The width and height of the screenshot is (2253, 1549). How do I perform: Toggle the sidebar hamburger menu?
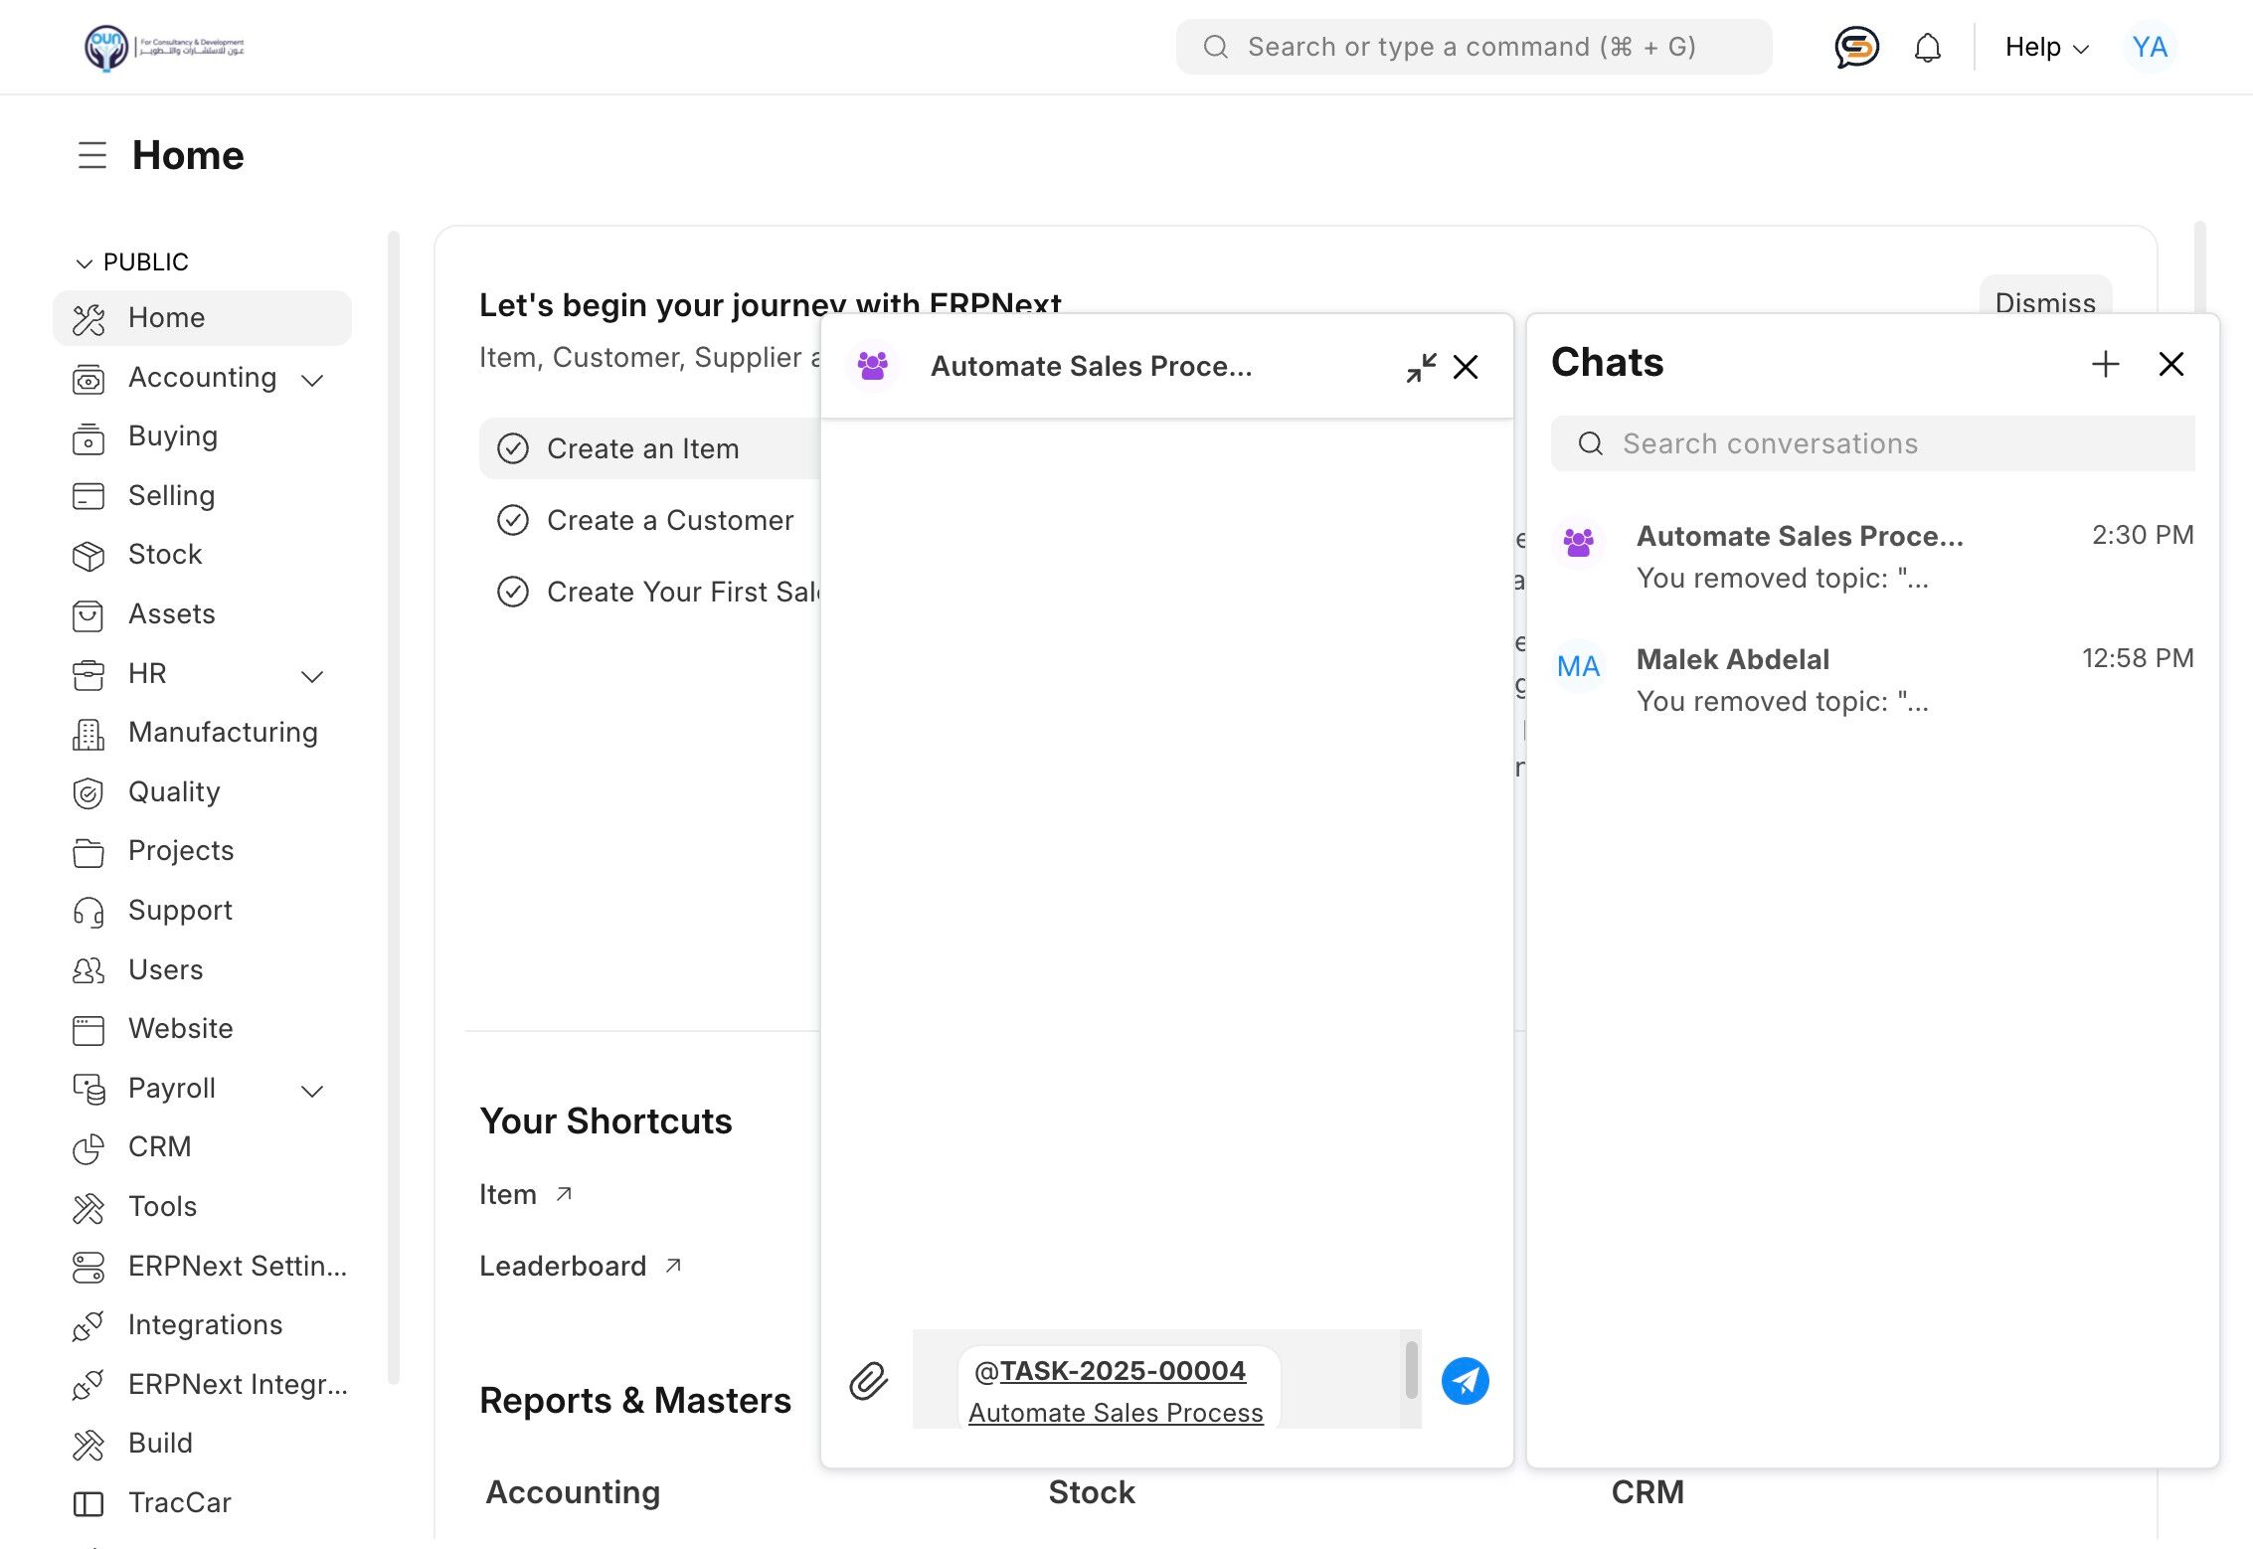pos(92,155)
